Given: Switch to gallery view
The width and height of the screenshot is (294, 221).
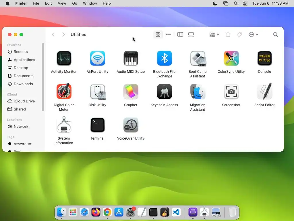Looking at the screenshot, I should click(x=191, y=35).
